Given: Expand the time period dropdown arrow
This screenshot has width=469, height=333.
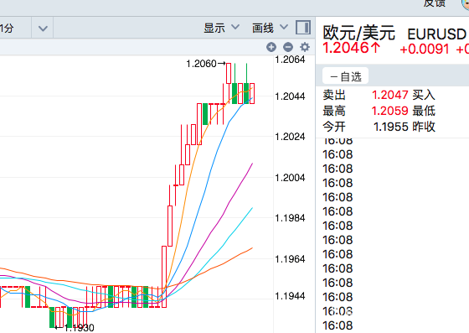Looking at the screenshot, I should 43,29.
